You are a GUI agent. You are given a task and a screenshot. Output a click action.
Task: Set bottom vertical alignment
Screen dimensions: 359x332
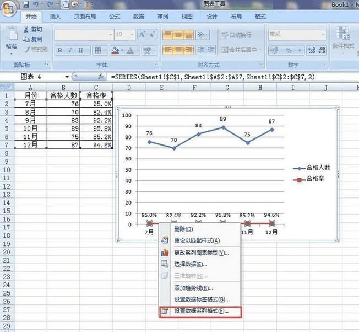(189, 35)
